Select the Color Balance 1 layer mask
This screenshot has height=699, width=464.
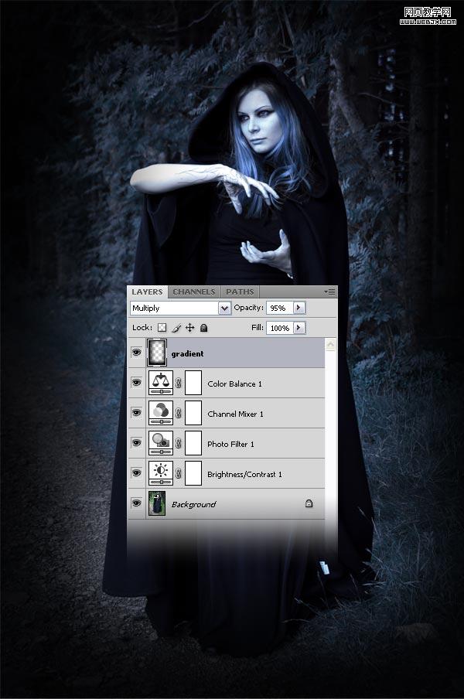point(193,383)
